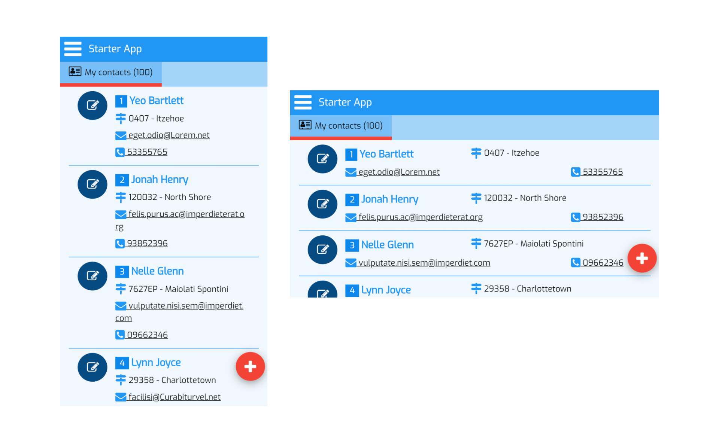Open hamburger menu in right wide app
Viewport: 719px width, 443px height.
(303, 102)
